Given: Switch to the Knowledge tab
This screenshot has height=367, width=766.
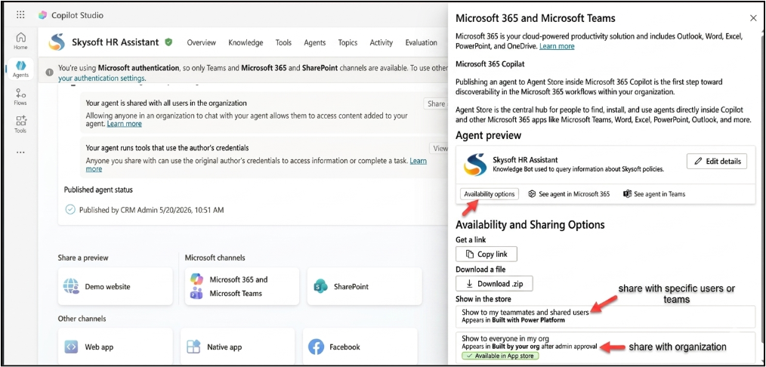Looking at the screenshot, I should point(246,42).
